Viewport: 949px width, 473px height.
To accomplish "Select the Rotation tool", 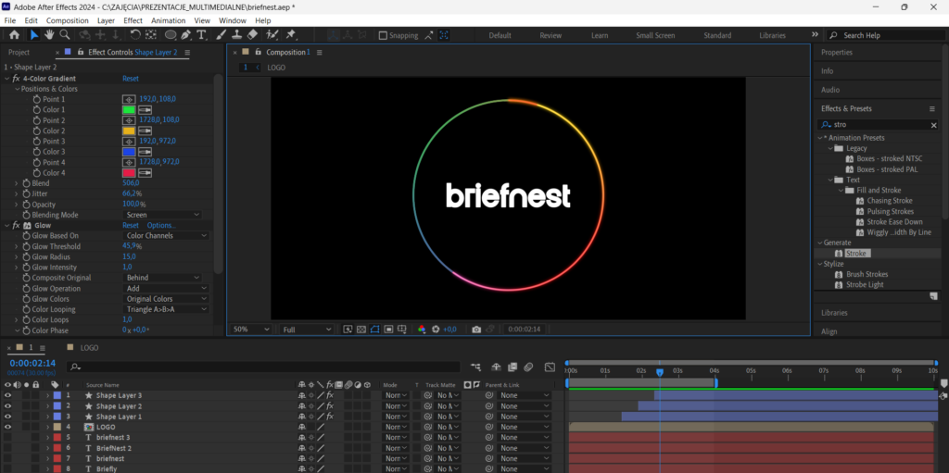I will (135, 35).
